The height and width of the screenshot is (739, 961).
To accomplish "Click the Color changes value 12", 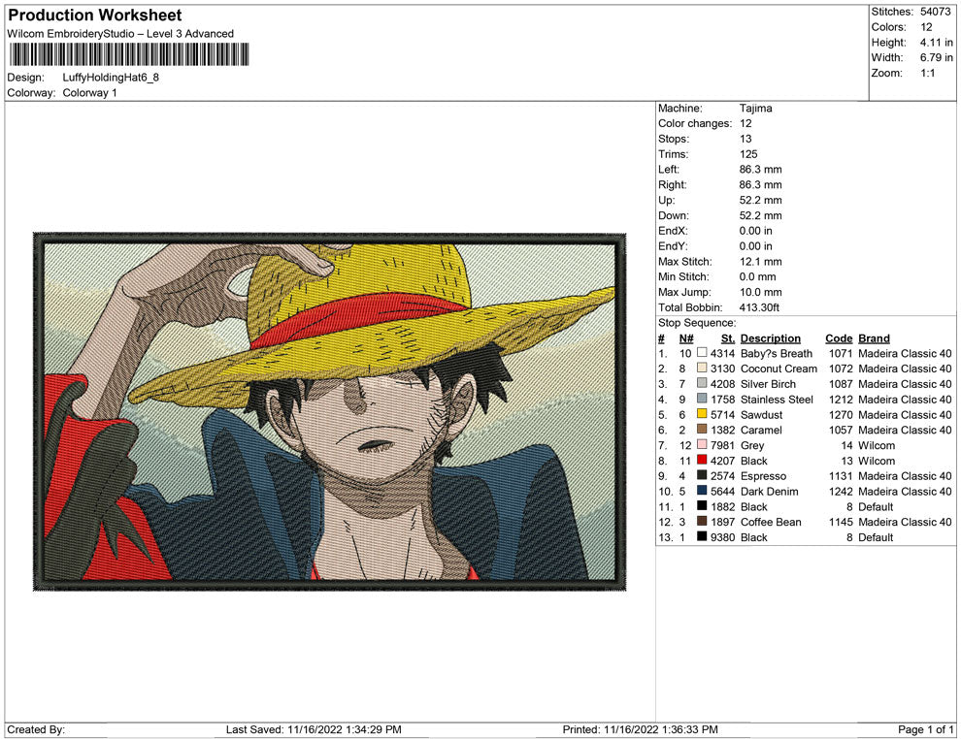I will tap(746, 124).
